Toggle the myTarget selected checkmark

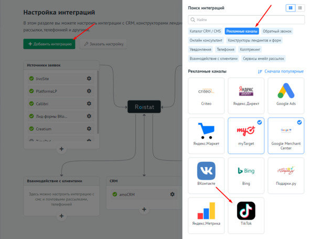pyautogui.click(x=260, y=122)
